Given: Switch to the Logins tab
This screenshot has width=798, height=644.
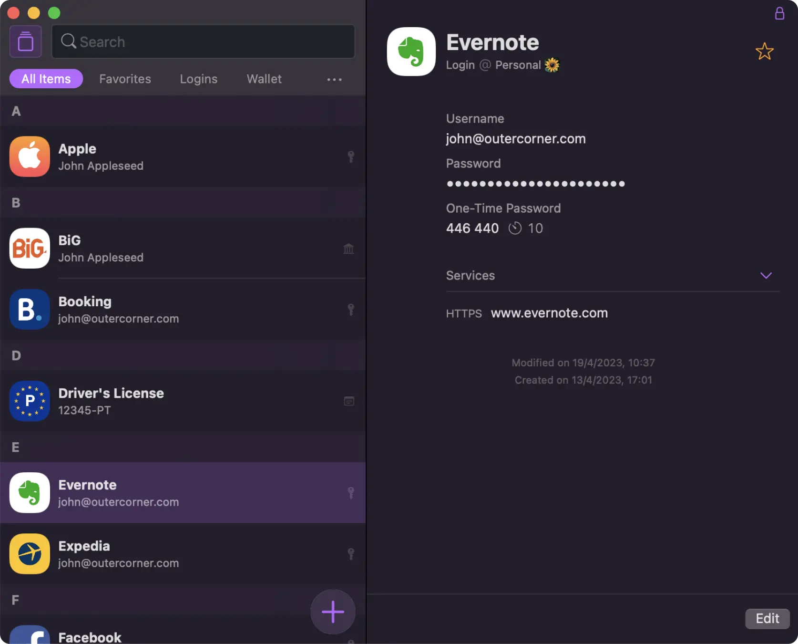Looking at the screenshot, I should click(198, 79).
